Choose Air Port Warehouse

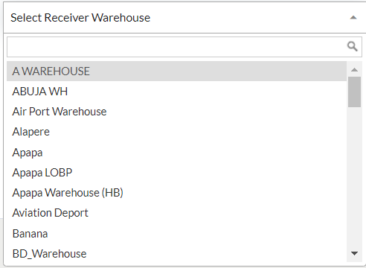point(176,112)
